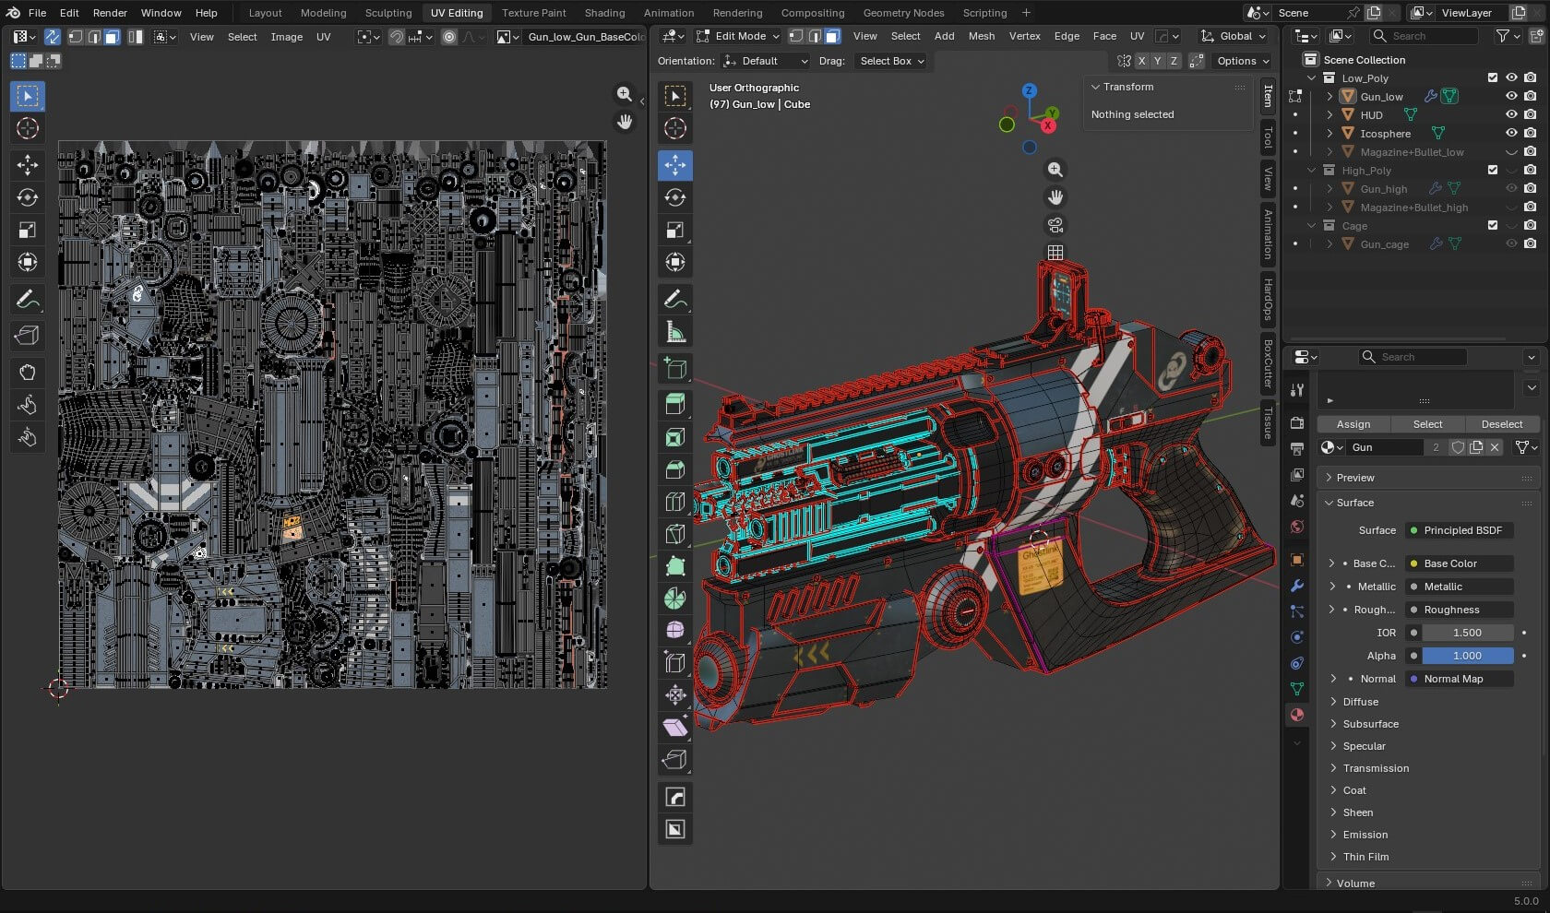Click the Select button in the material slot panel
This screenshot has width=1550, height=913.
pos(1427,424)
